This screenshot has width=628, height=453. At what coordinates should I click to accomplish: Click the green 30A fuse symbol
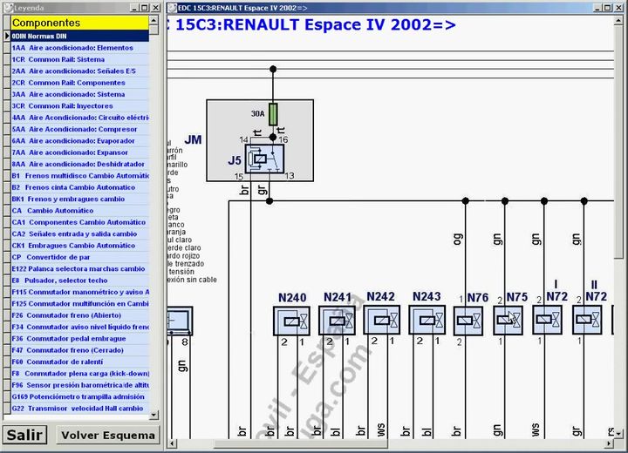pyautogui.click(x=273, y=114)
